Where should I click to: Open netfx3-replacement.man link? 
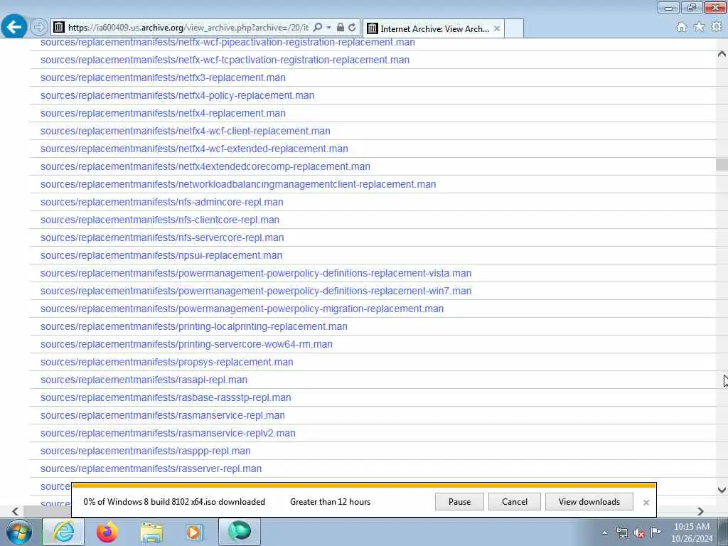pyautogui.click(x=163, y=77)
